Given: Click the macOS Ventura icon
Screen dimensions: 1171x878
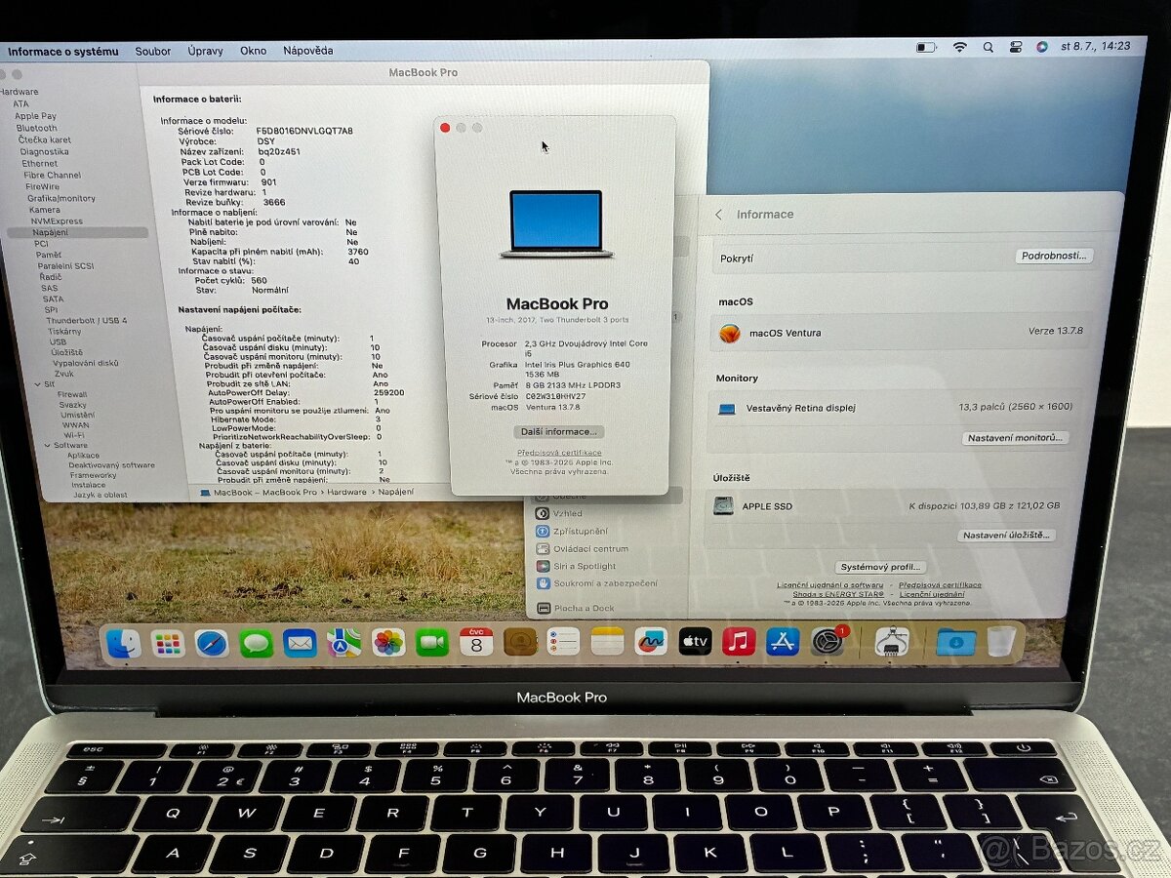Looking at the screenshot, I should (729, 333).
